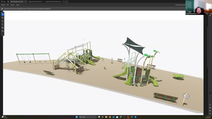212x119 pixels.
Task: Switch to Adobe Acrobat on the taskbar
Action: click(x=128, y=117)
